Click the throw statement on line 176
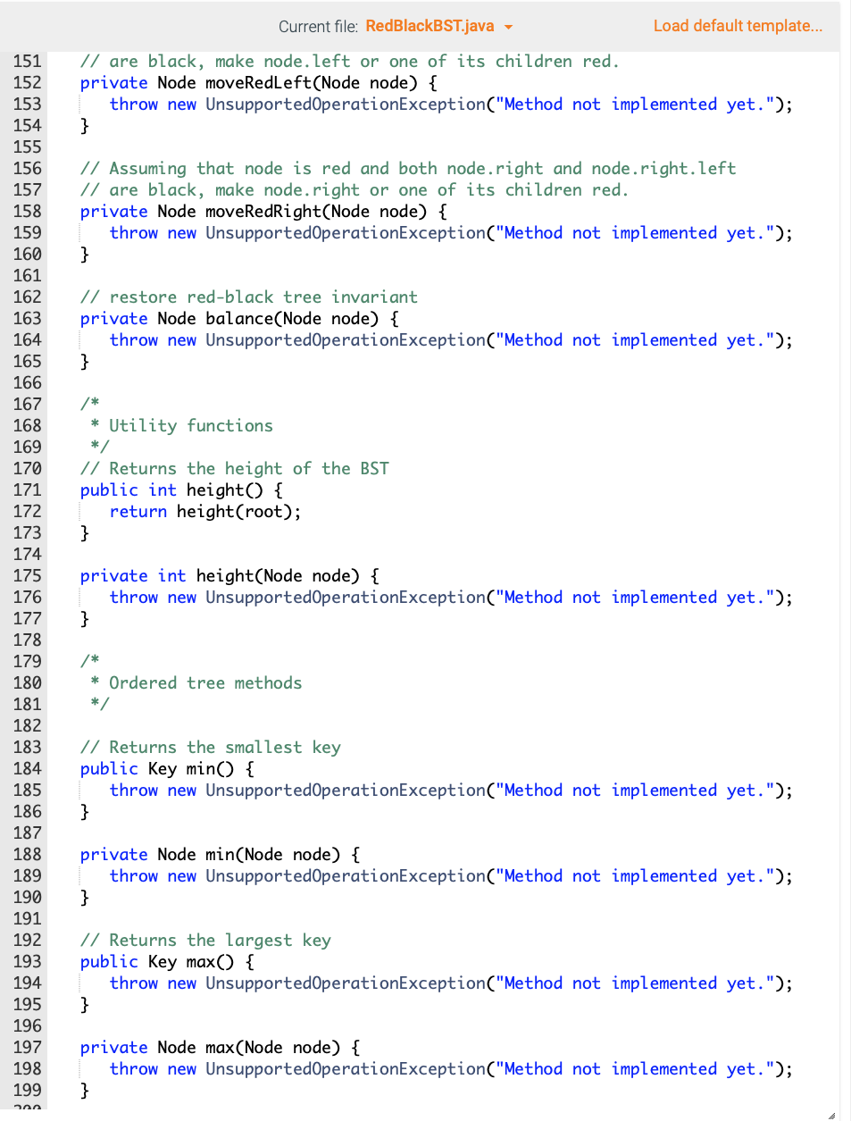The height and width of the screenshot is (1121, 851). click(x=451, y=598)
